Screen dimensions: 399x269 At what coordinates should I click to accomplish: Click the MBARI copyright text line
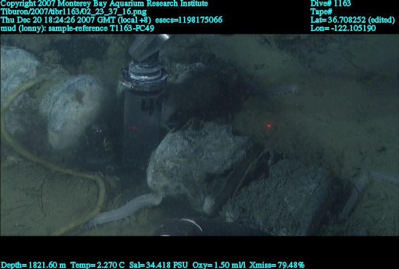(104, 4)
